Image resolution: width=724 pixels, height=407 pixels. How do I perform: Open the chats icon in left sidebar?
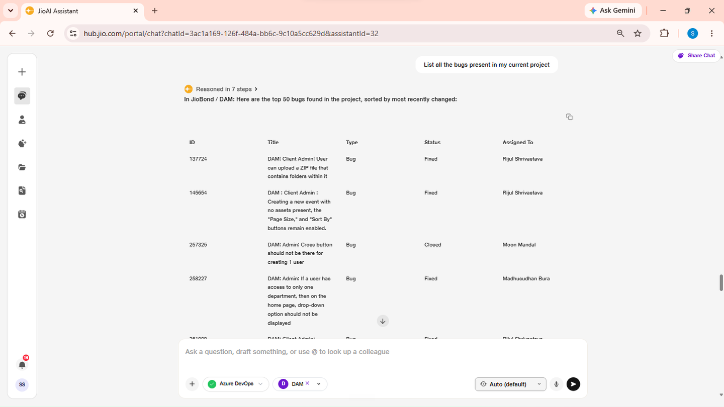point(22,96)
